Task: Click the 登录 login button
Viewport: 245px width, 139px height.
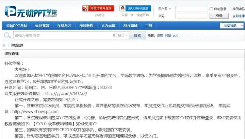Action: click(219, 16)
